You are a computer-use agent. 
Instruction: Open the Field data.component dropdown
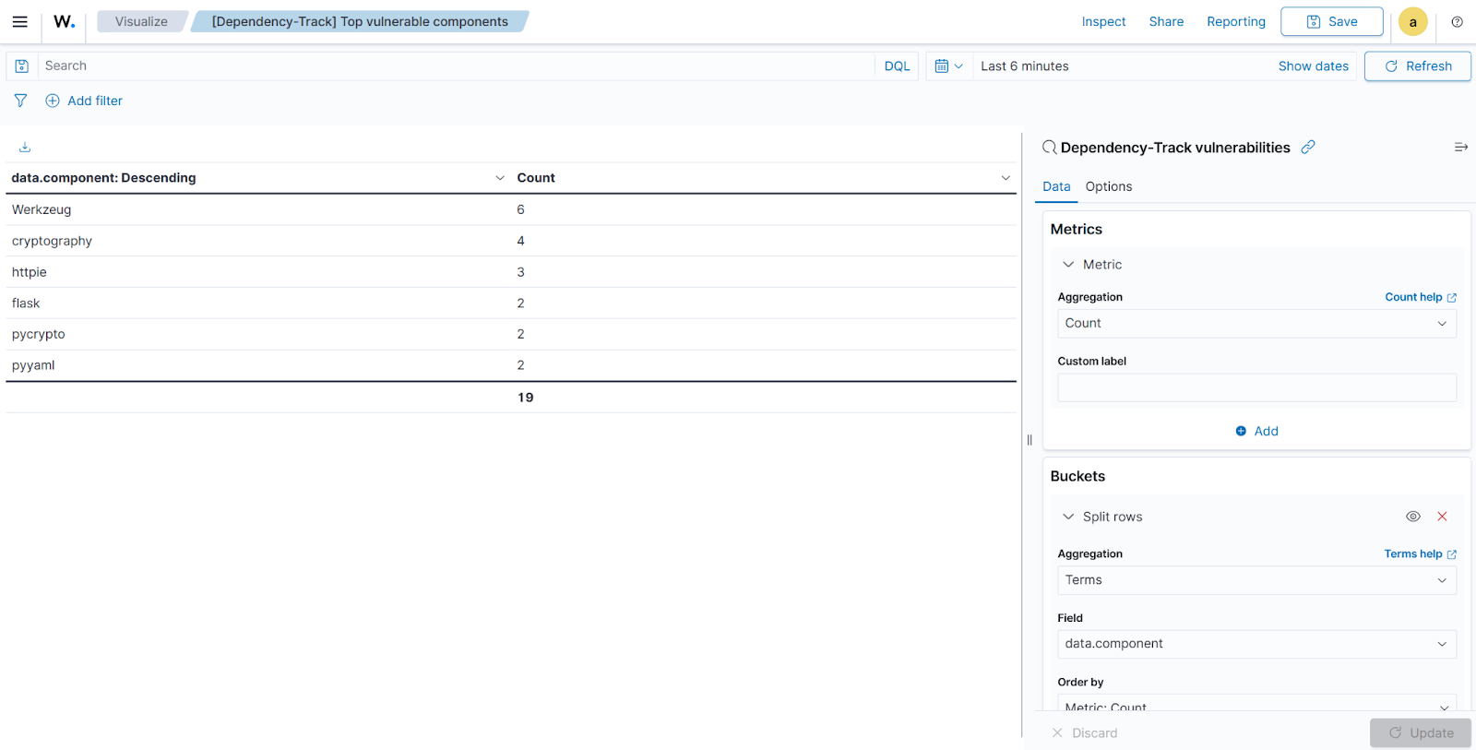[x=1256, y=644]
